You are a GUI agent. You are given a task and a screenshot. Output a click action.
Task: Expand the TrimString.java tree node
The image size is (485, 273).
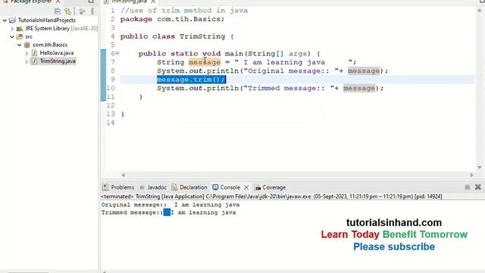point(27,61)
